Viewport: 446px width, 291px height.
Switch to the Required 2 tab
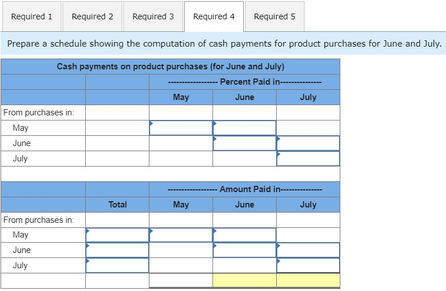(x=93, y=16)
